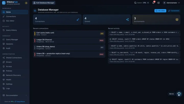
Task: Open Ledger DB (finance) connection
Action: [x=69, y=41]
